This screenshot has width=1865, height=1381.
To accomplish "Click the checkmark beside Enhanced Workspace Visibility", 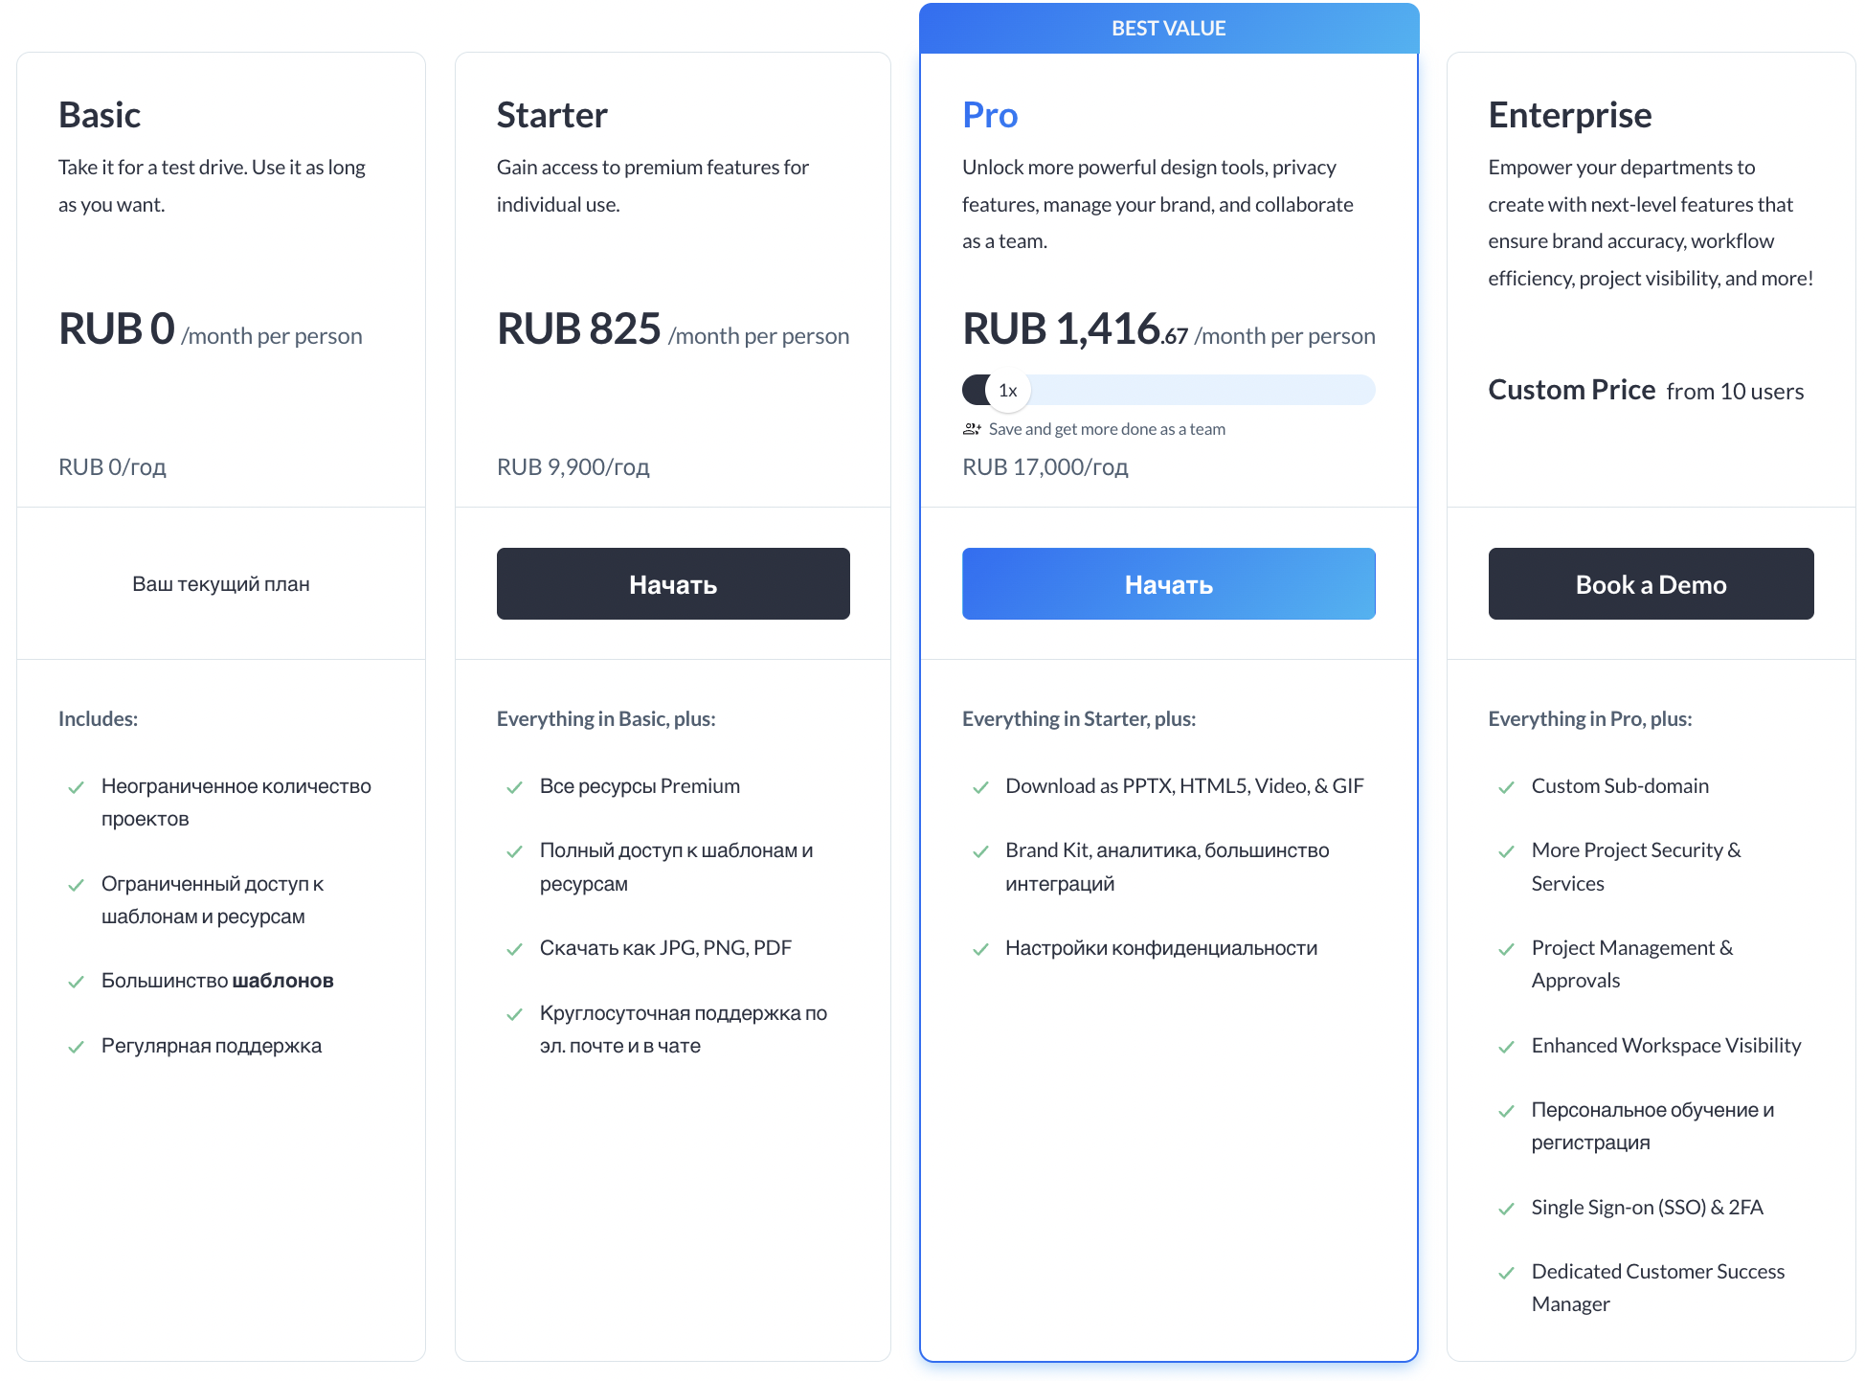I will [x=1506, y=1047].
